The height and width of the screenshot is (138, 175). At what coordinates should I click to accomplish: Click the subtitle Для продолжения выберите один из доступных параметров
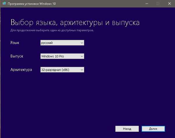[x=52, y=30]
